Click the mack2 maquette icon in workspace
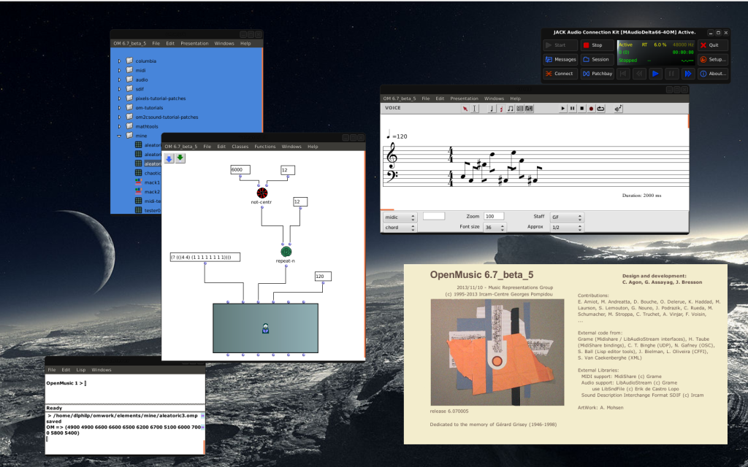The image size is (748, 467). (138, 191)
